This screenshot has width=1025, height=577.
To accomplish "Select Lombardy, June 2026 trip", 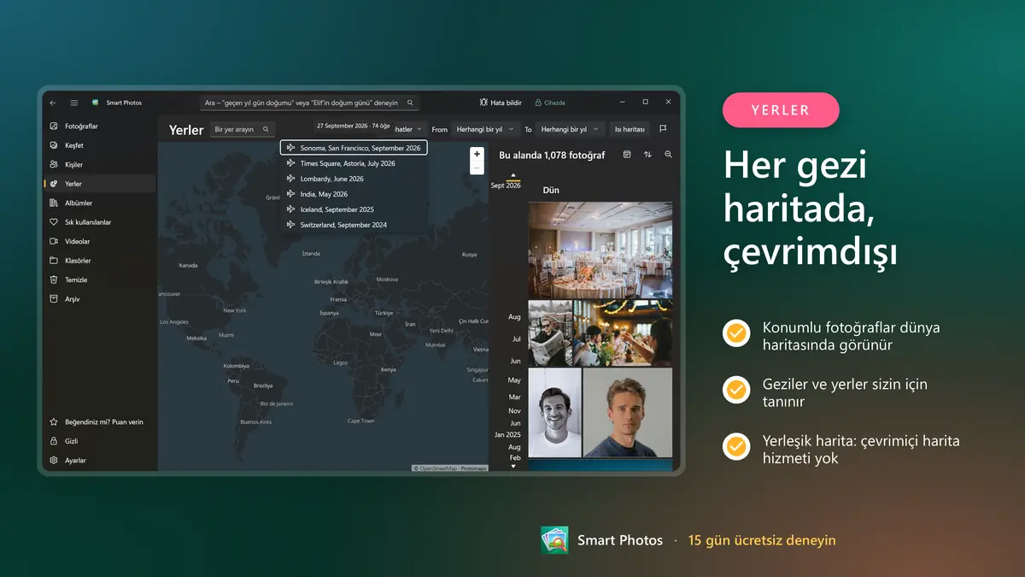I will click(354, 179).
